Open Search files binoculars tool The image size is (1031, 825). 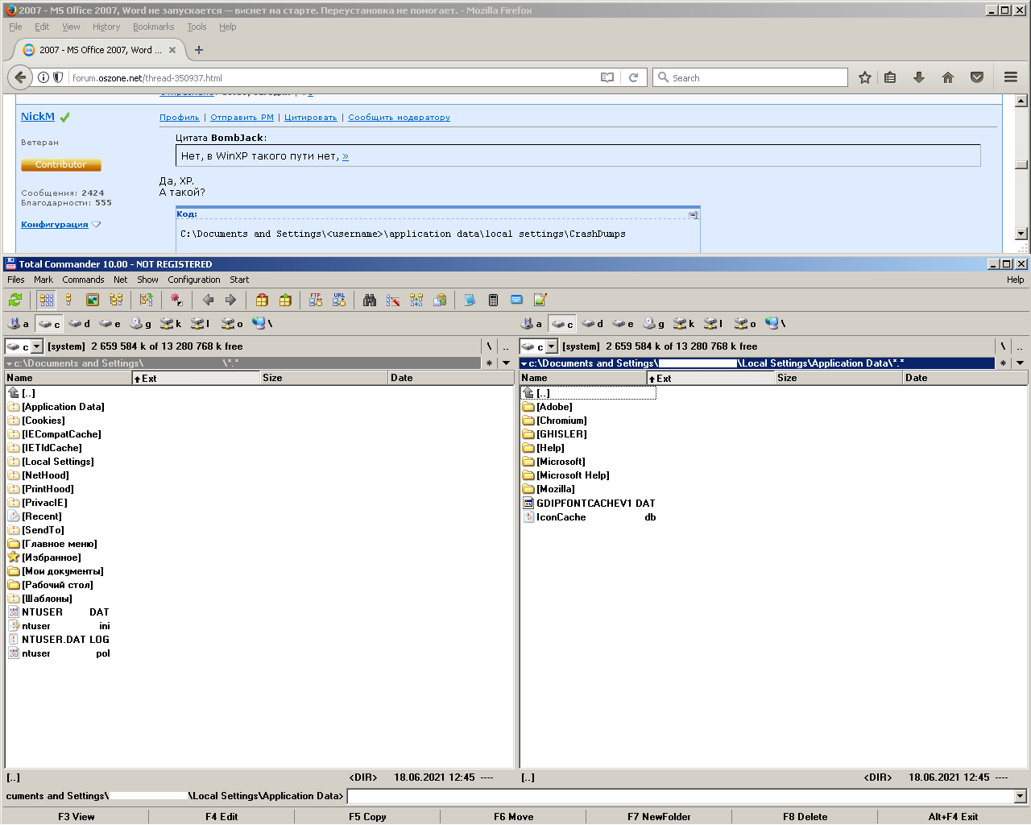pyautogui.click(x=370, y=301)
